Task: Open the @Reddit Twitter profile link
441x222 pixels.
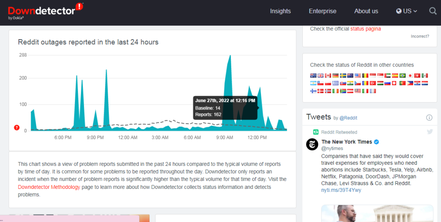Action: pyautogui.click(x=348, y=118)
